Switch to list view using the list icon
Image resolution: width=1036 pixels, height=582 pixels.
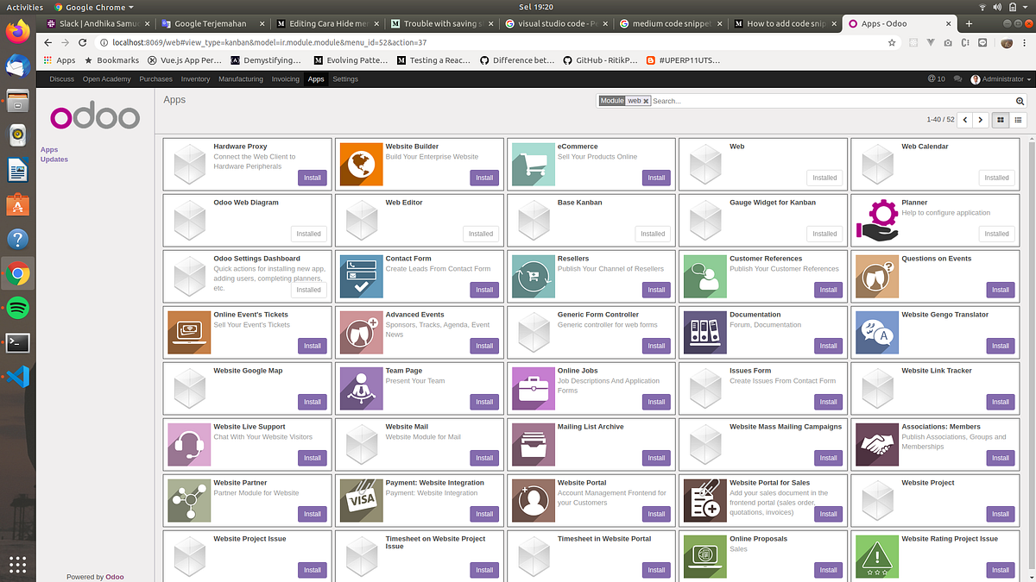1019,120
